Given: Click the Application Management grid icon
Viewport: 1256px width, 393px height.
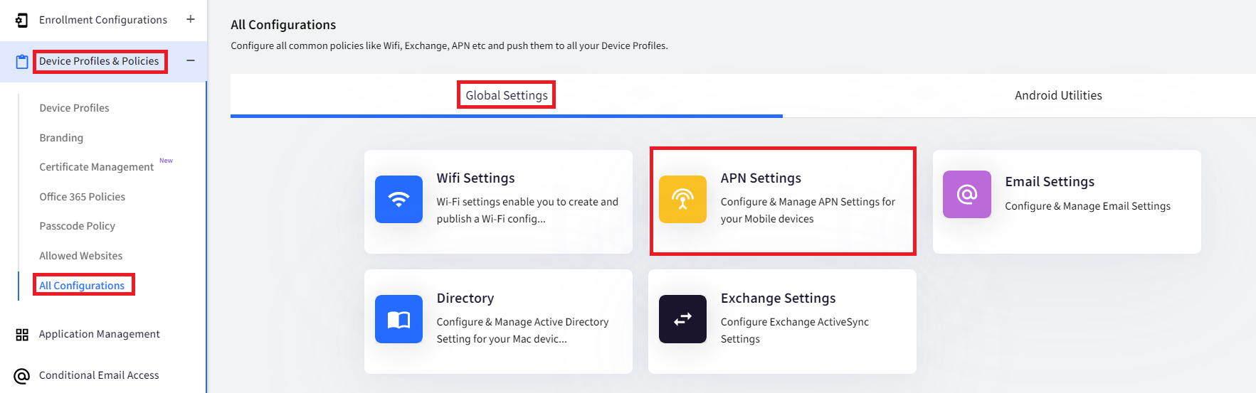Looking at the screenshot, I should pyautogui.click(x=22, y=334).
